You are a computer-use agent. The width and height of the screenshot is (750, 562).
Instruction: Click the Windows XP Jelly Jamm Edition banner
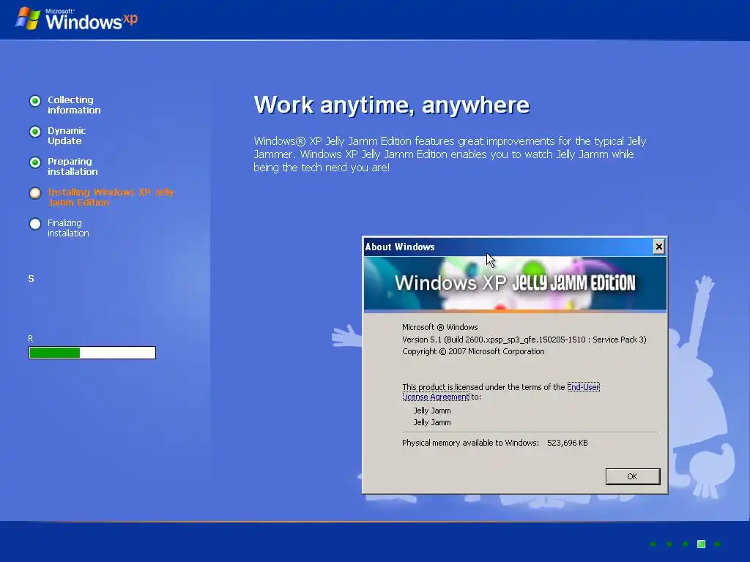515,283
